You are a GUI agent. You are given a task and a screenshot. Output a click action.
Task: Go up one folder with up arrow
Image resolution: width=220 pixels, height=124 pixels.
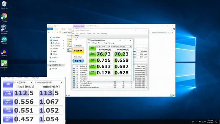pos(57,32)
